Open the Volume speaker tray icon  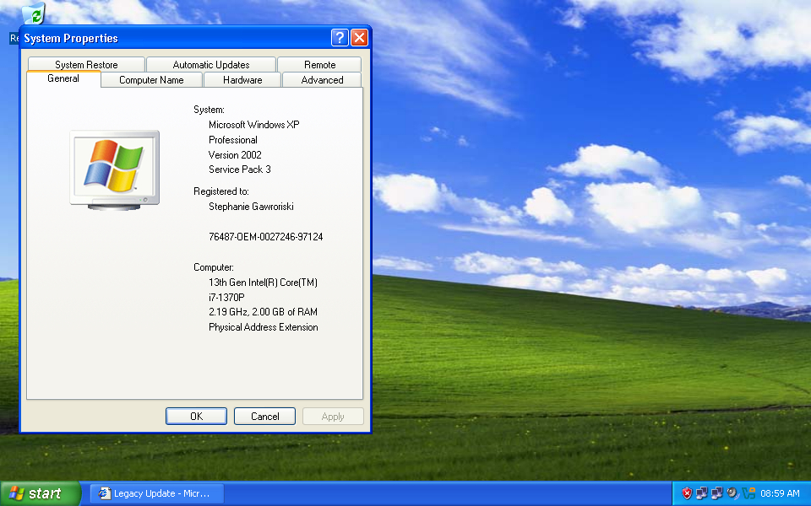coord(732,493)
